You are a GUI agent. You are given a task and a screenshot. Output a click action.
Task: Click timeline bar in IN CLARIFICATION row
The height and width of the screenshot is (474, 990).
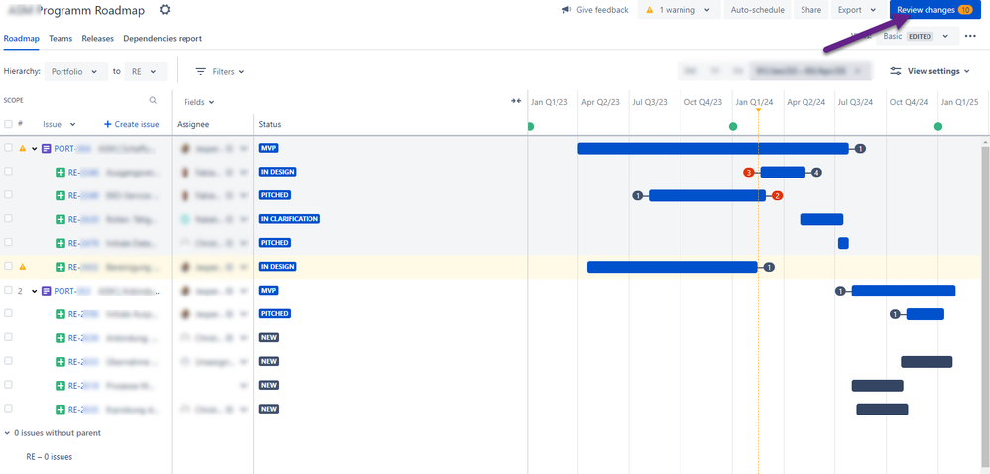[x=821, y=219]
